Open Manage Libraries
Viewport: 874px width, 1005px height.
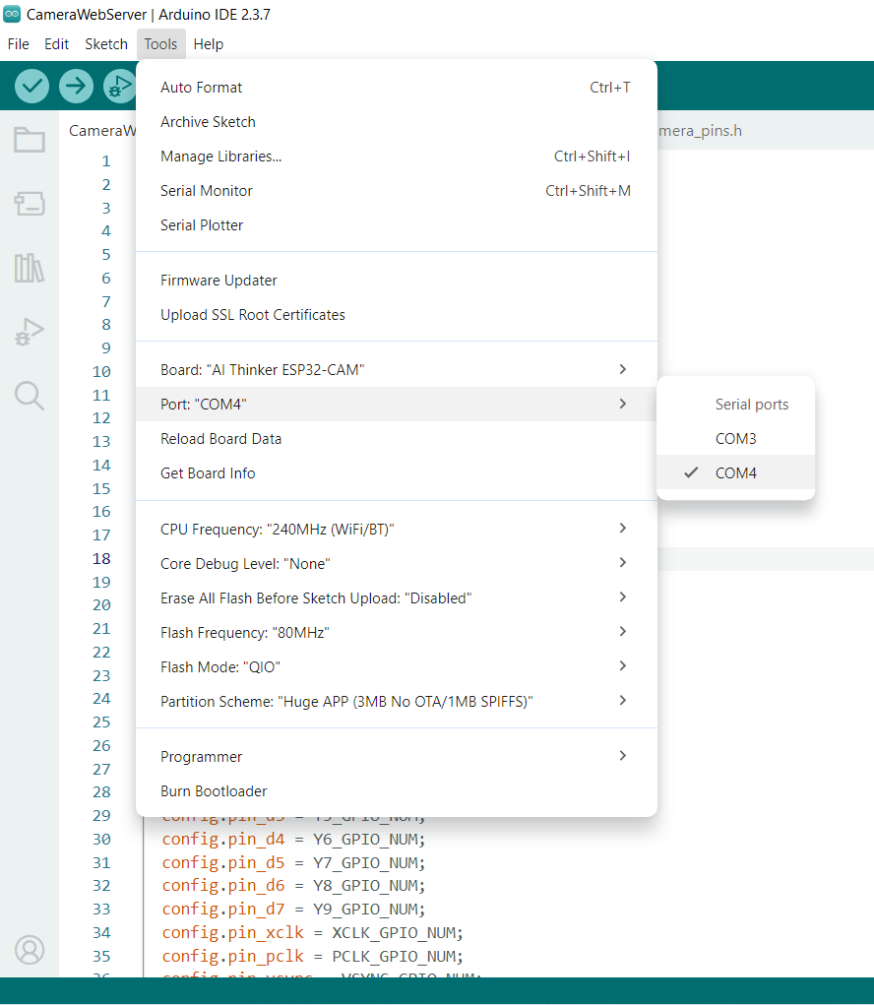click(397, 157)
